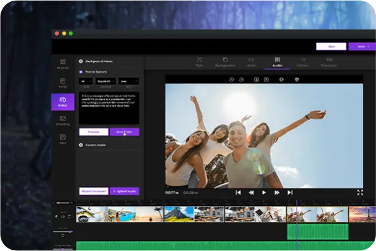Screen dimensions: 376x251
Task: Click the purple Save & Use button
Action: 124,132
